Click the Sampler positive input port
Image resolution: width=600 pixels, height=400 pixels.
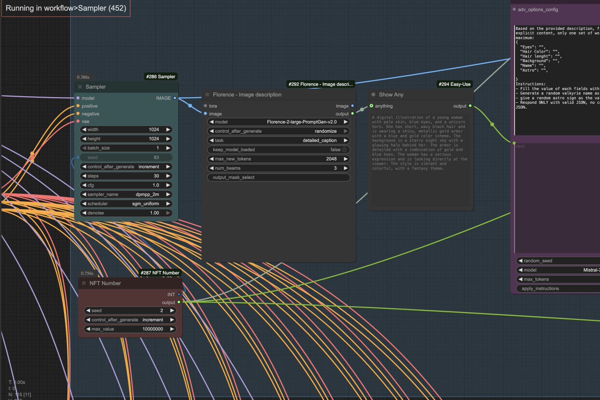78,106
